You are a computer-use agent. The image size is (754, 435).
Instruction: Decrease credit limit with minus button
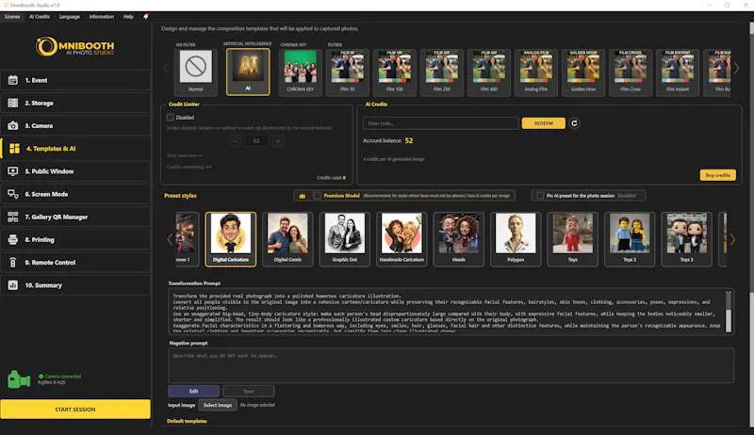point(235,140)
